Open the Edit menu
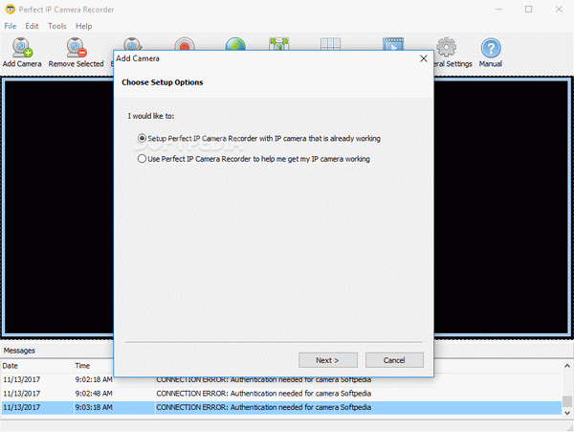This screenshot has width=574, height=432. [32, 26]
